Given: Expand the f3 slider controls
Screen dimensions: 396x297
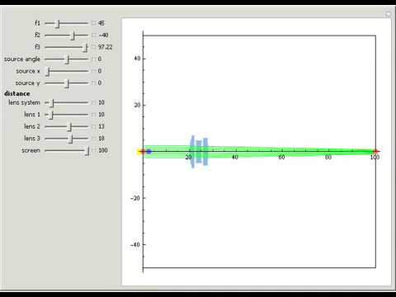Looking at the screenshot, I should pos(93,47).
